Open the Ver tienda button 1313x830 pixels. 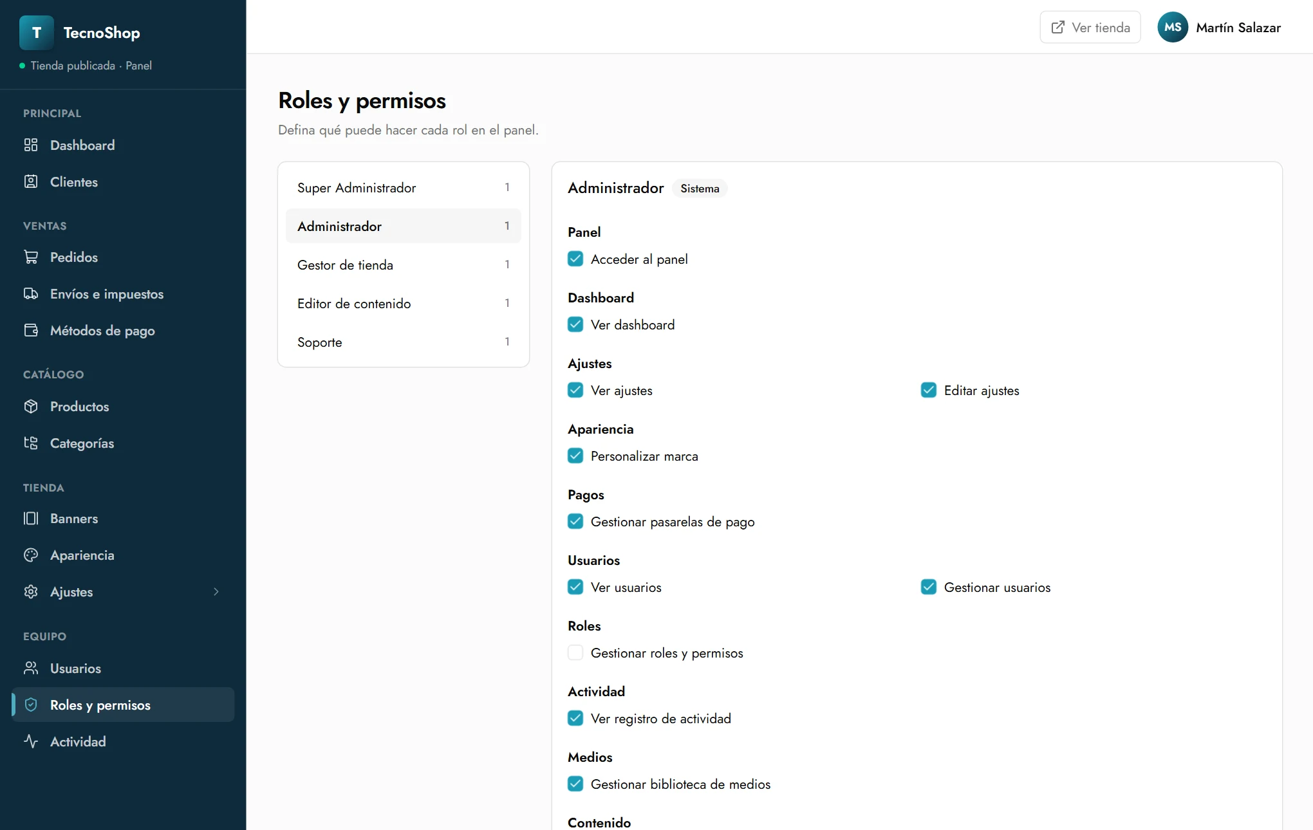[x=1090, y=27]
